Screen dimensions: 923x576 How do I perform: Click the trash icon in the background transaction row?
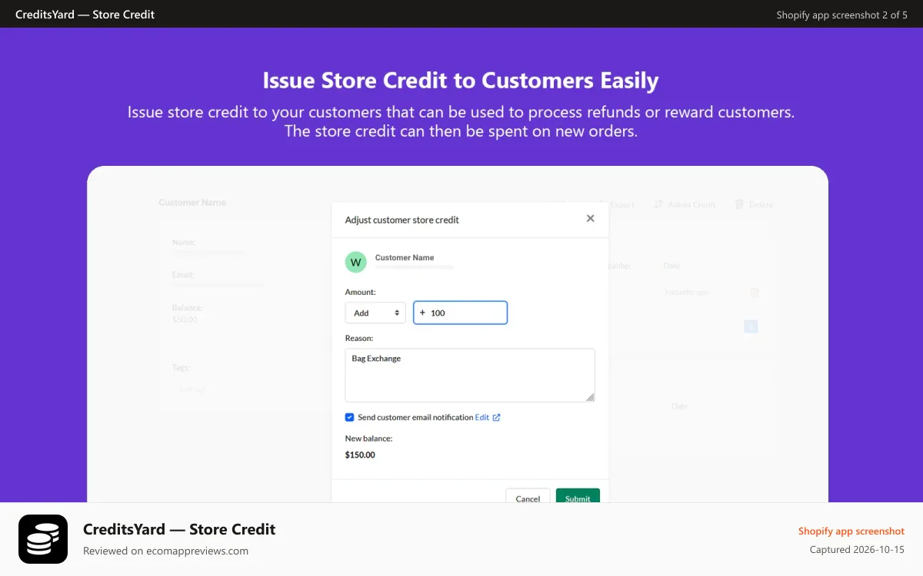pyautogui.click(x=755, y=293)
